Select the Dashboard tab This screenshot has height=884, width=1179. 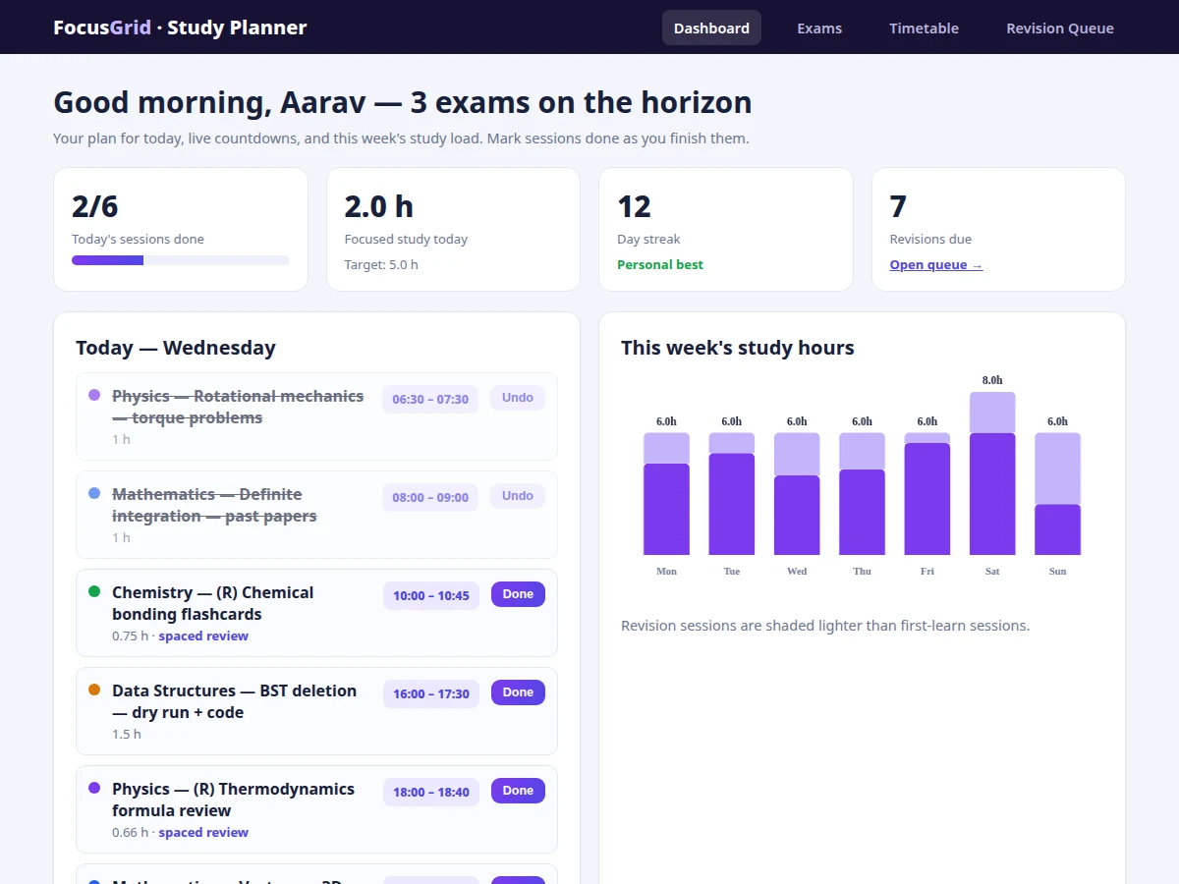(x=711, y=28)
